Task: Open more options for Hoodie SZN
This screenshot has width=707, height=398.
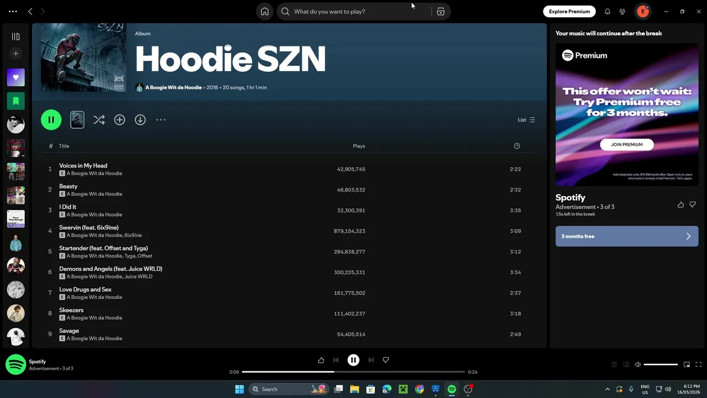Action: 161,120
